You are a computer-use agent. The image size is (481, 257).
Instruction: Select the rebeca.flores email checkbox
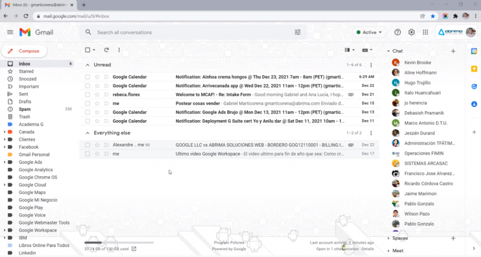(87, 95)
